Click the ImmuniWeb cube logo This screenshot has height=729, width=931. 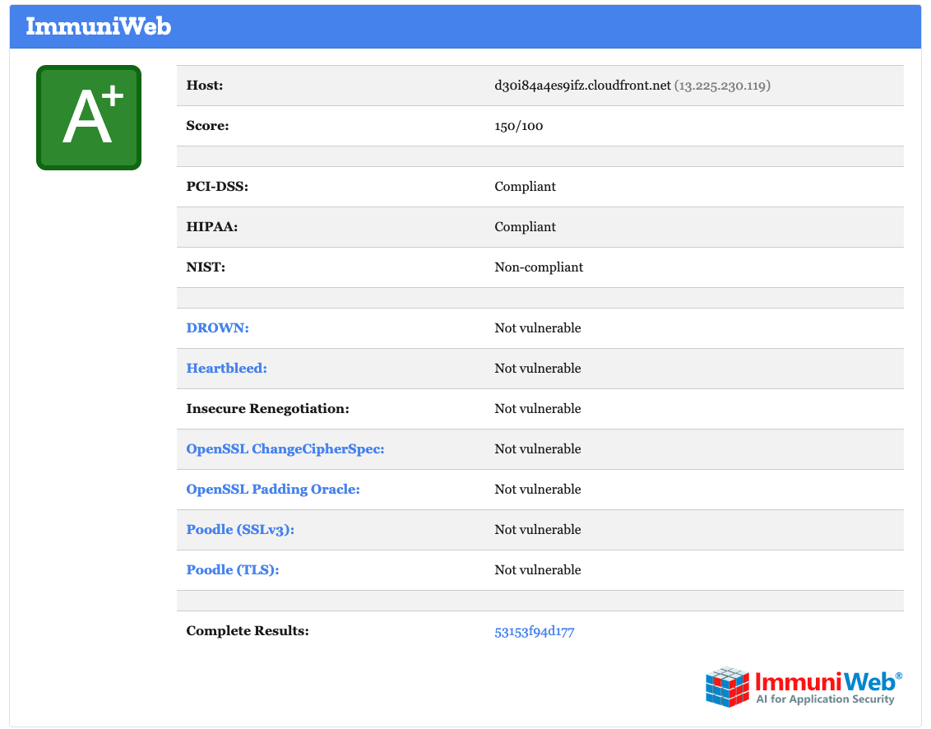pos(727,686)
